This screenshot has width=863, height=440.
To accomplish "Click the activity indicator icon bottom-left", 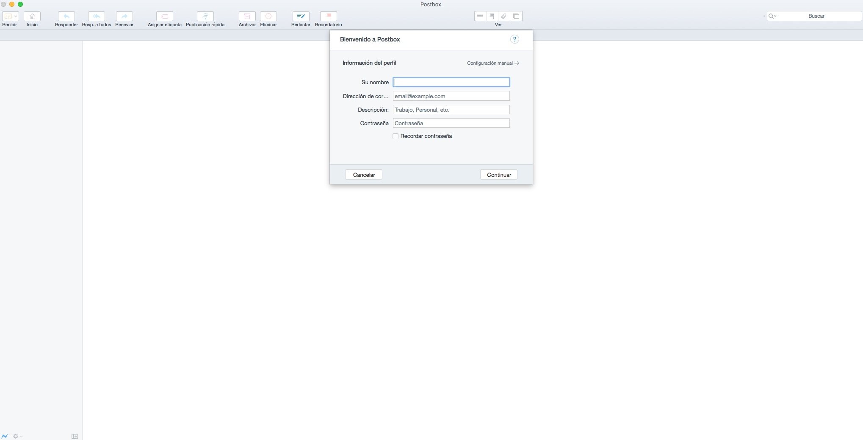I will click(x=5, y=436).
